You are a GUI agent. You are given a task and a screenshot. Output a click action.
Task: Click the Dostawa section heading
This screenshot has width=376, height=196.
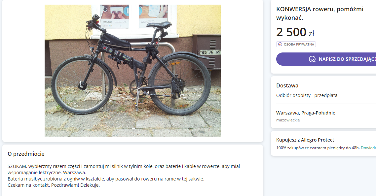[x=287, y=85]
